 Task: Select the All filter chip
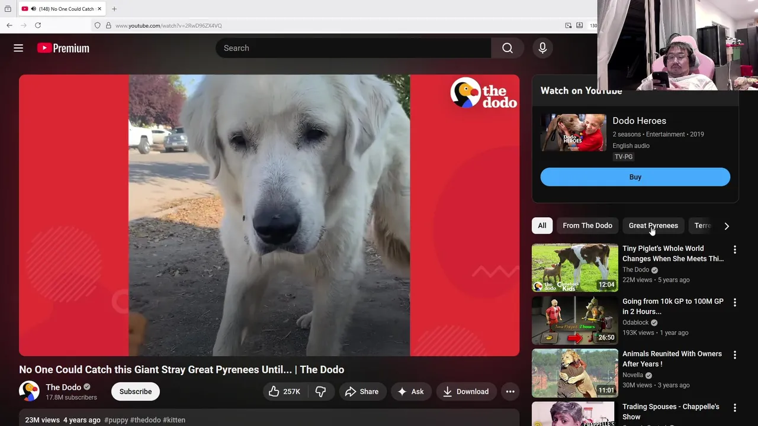tap(542, 225)
